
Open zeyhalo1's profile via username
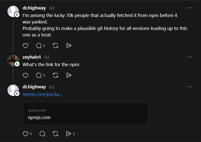point(32,57)
